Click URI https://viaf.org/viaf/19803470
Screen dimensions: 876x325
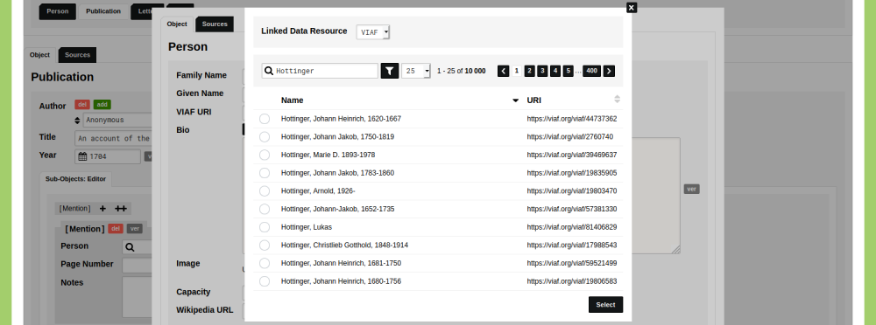[571, 190]
